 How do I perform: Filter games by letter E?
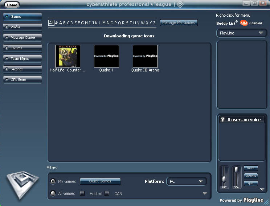click(75, 23)
